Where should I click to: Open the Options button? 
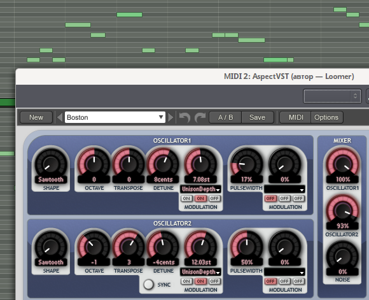point(326,117)
